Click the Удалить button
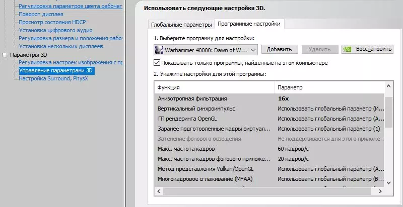The width and height of the screenshot is (403, 207). 320,49
